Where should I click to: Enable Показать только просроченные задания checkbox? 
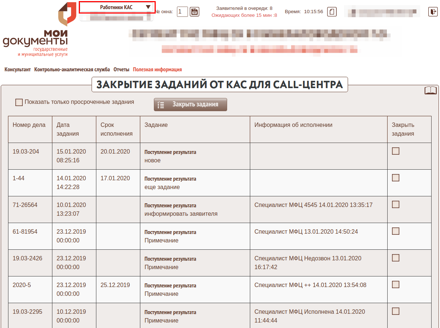[19, 102]
